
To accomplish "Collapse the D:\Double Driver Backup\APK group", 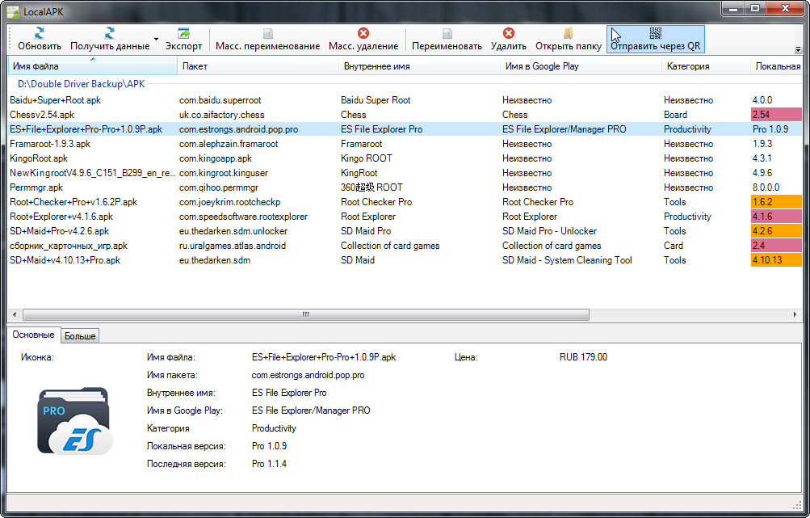I will pos(81,84).
